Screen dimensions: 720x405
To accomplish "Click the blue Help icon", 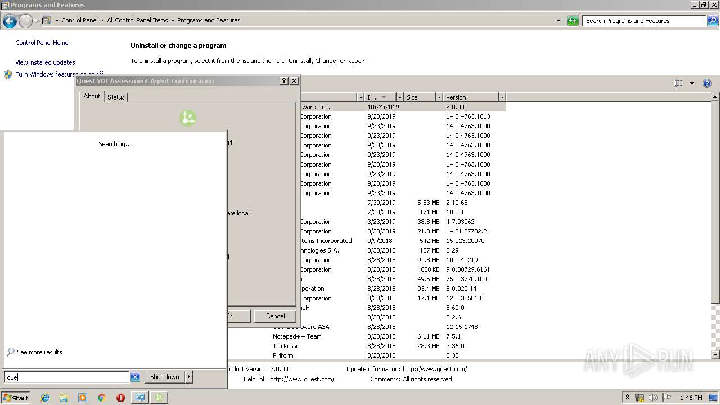I will pos(707,83).
